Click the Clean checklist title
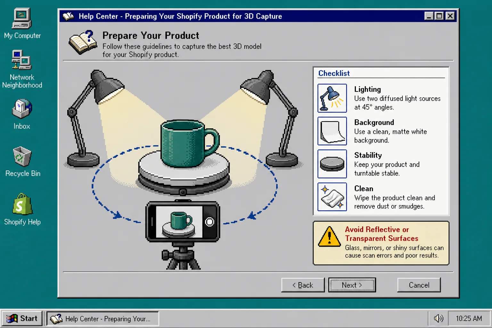Viewport: 492px width, 328px height. (364, 189)
